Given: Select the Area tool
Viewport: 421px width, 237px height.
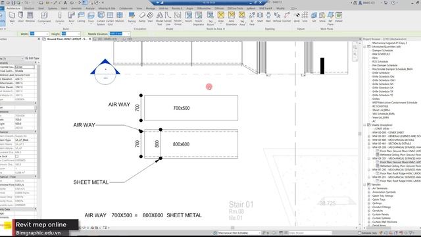Looking at the screenshot, I should [x=221, y=18].
